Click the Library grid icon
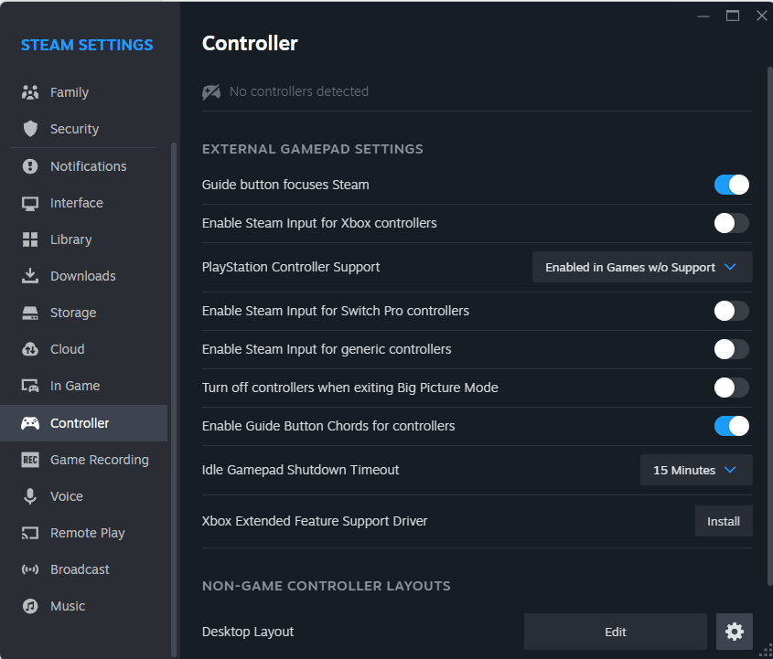Screen dimensions: 773x659 pos(30,239)
